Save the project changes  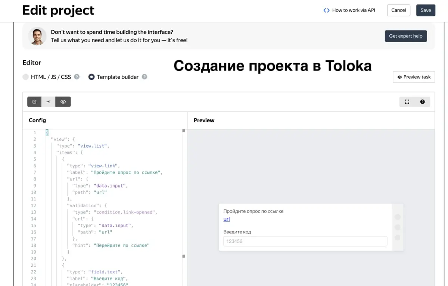(426, 10)
